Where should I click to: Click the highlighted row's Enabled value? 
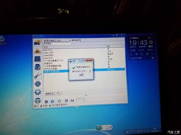(111, 70)
